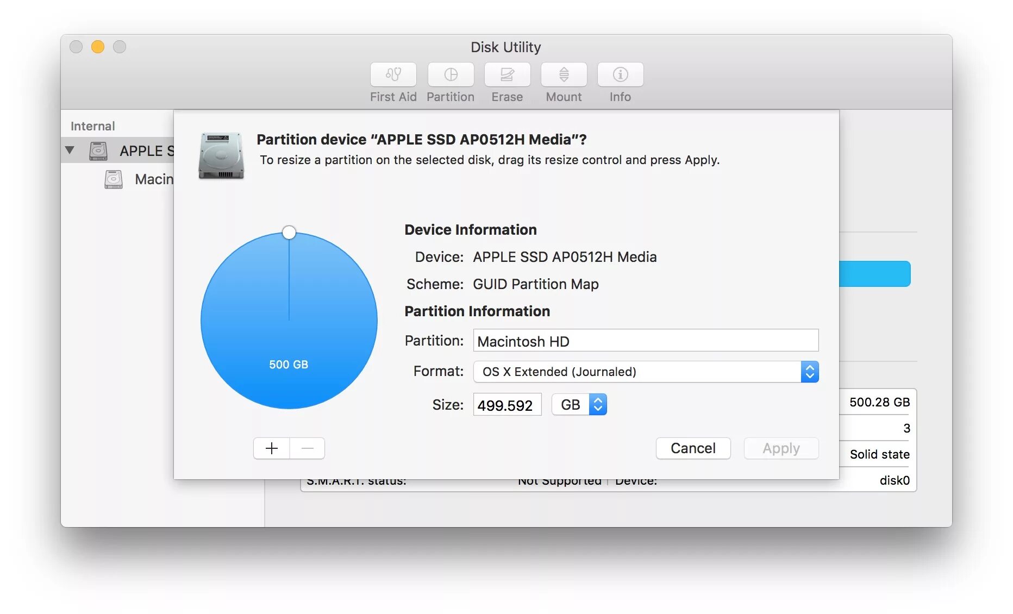Select the APPLE SSD disk in sidebar
This screenshot has height=614, width=1013.
(x=117, y=151)
